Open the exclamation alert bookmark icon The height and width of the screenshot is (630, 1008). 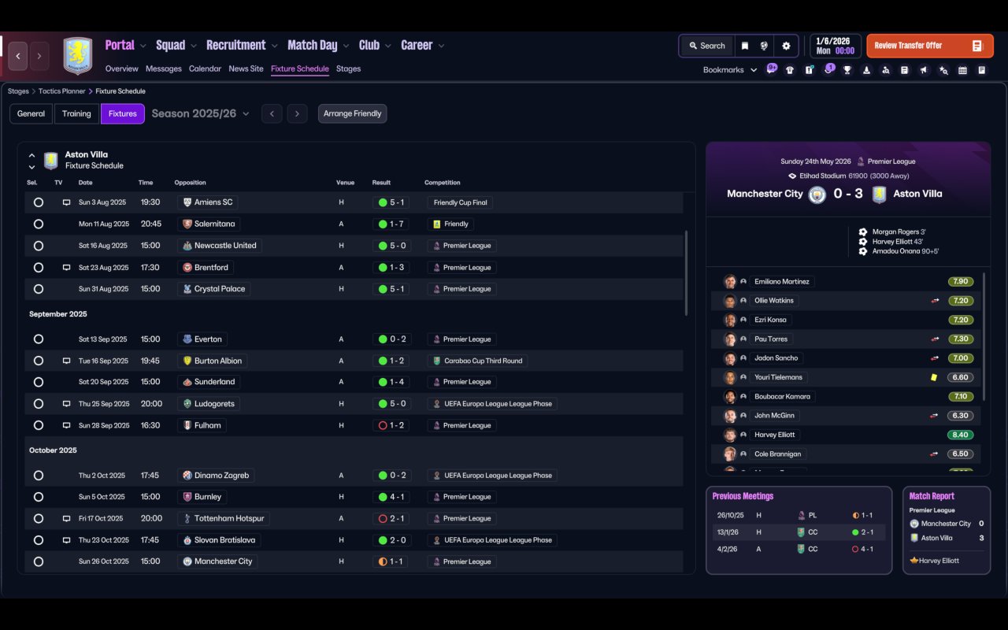tap(809, 70)
